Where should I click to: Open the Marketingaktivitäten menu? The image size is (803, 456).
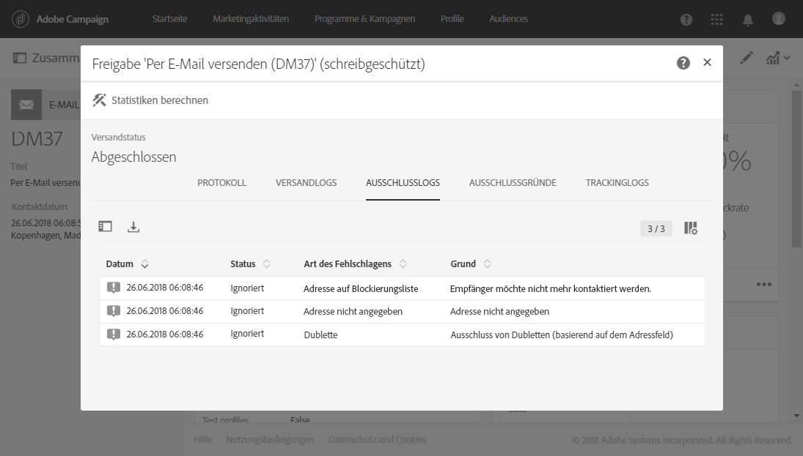[251, 19]
